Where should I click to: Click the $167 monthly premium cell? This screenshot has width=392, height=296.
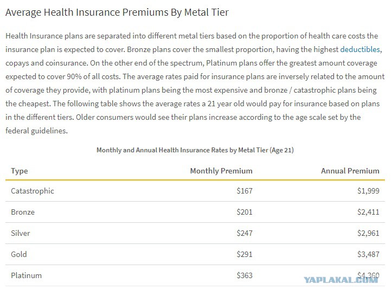tap(245, 191)
